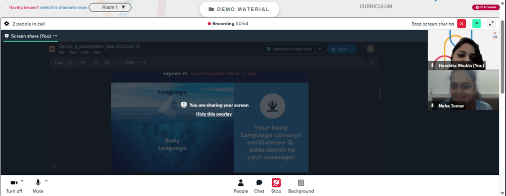This screenshot has height=196, width=506.
Task: Click the page number field showing 17
Action: 70,63
